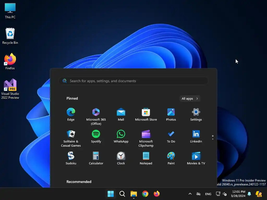Click the "Pinned" heading text
The width and height of the screenshot is (267, 200).
72,98
